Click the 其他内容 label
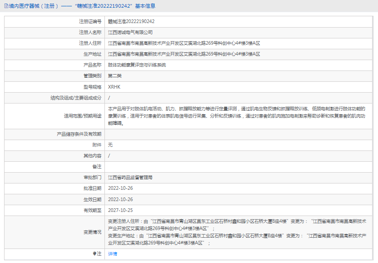The image size is (378, 263). (x=93, y=156)
